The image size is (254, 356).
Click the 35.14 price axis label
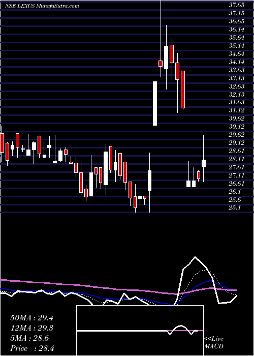click(x=236, y=46)
